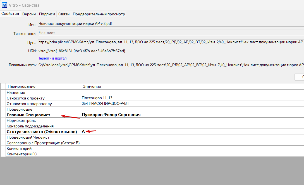
Task: Click the value 05-ПЛ-МСК-ПИР-ДОО-Р-ВТ
Action: point(105,103)
